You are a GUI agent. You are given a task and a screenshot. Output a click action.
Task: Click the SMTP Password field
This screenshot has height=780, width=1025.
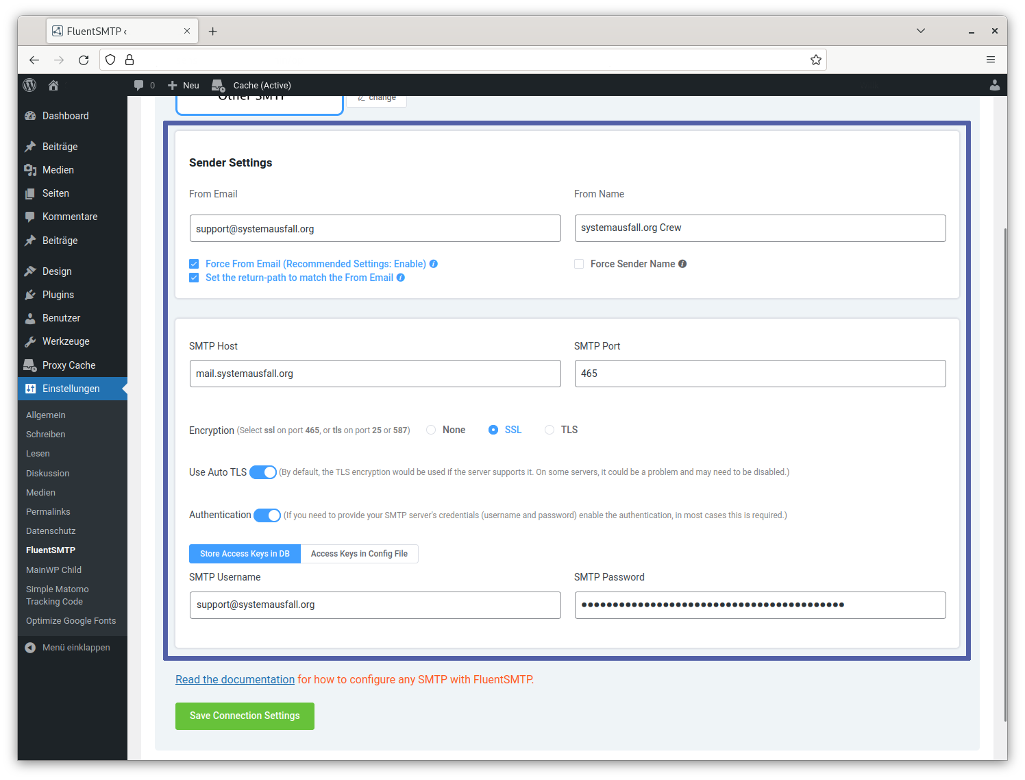pyautogui.click(x=761, y=605)
